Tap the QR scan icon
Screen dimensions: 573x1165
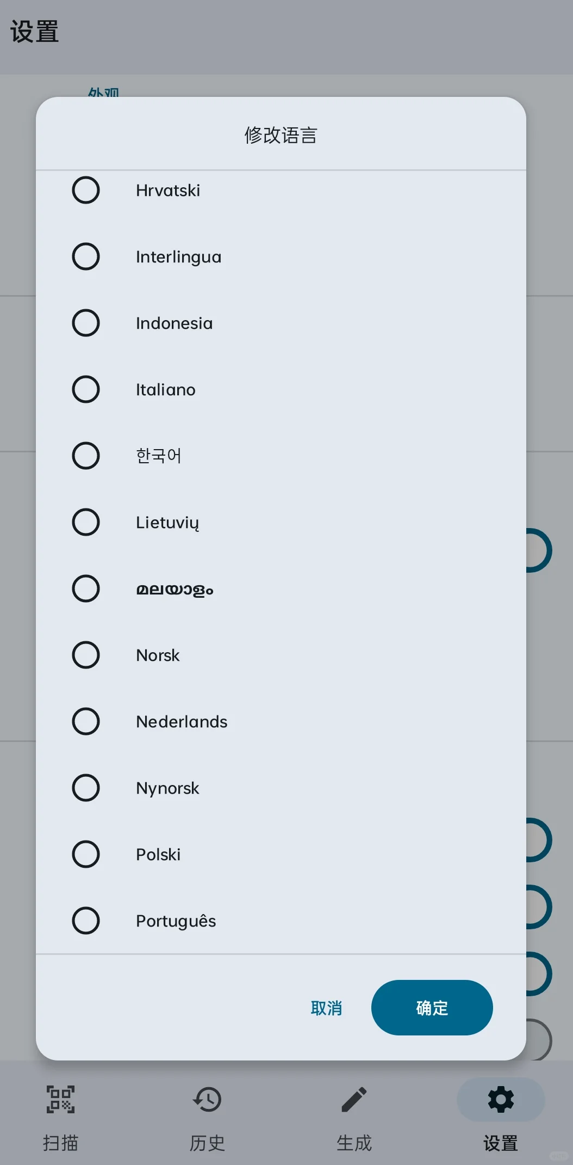(60, 1099)
